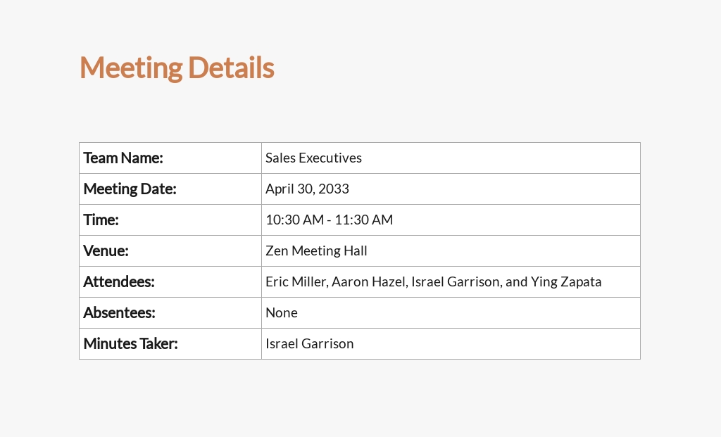This screenshot has width=721, height=437.
Task: Select the Venue label cell
Action: tap(170, 251)
